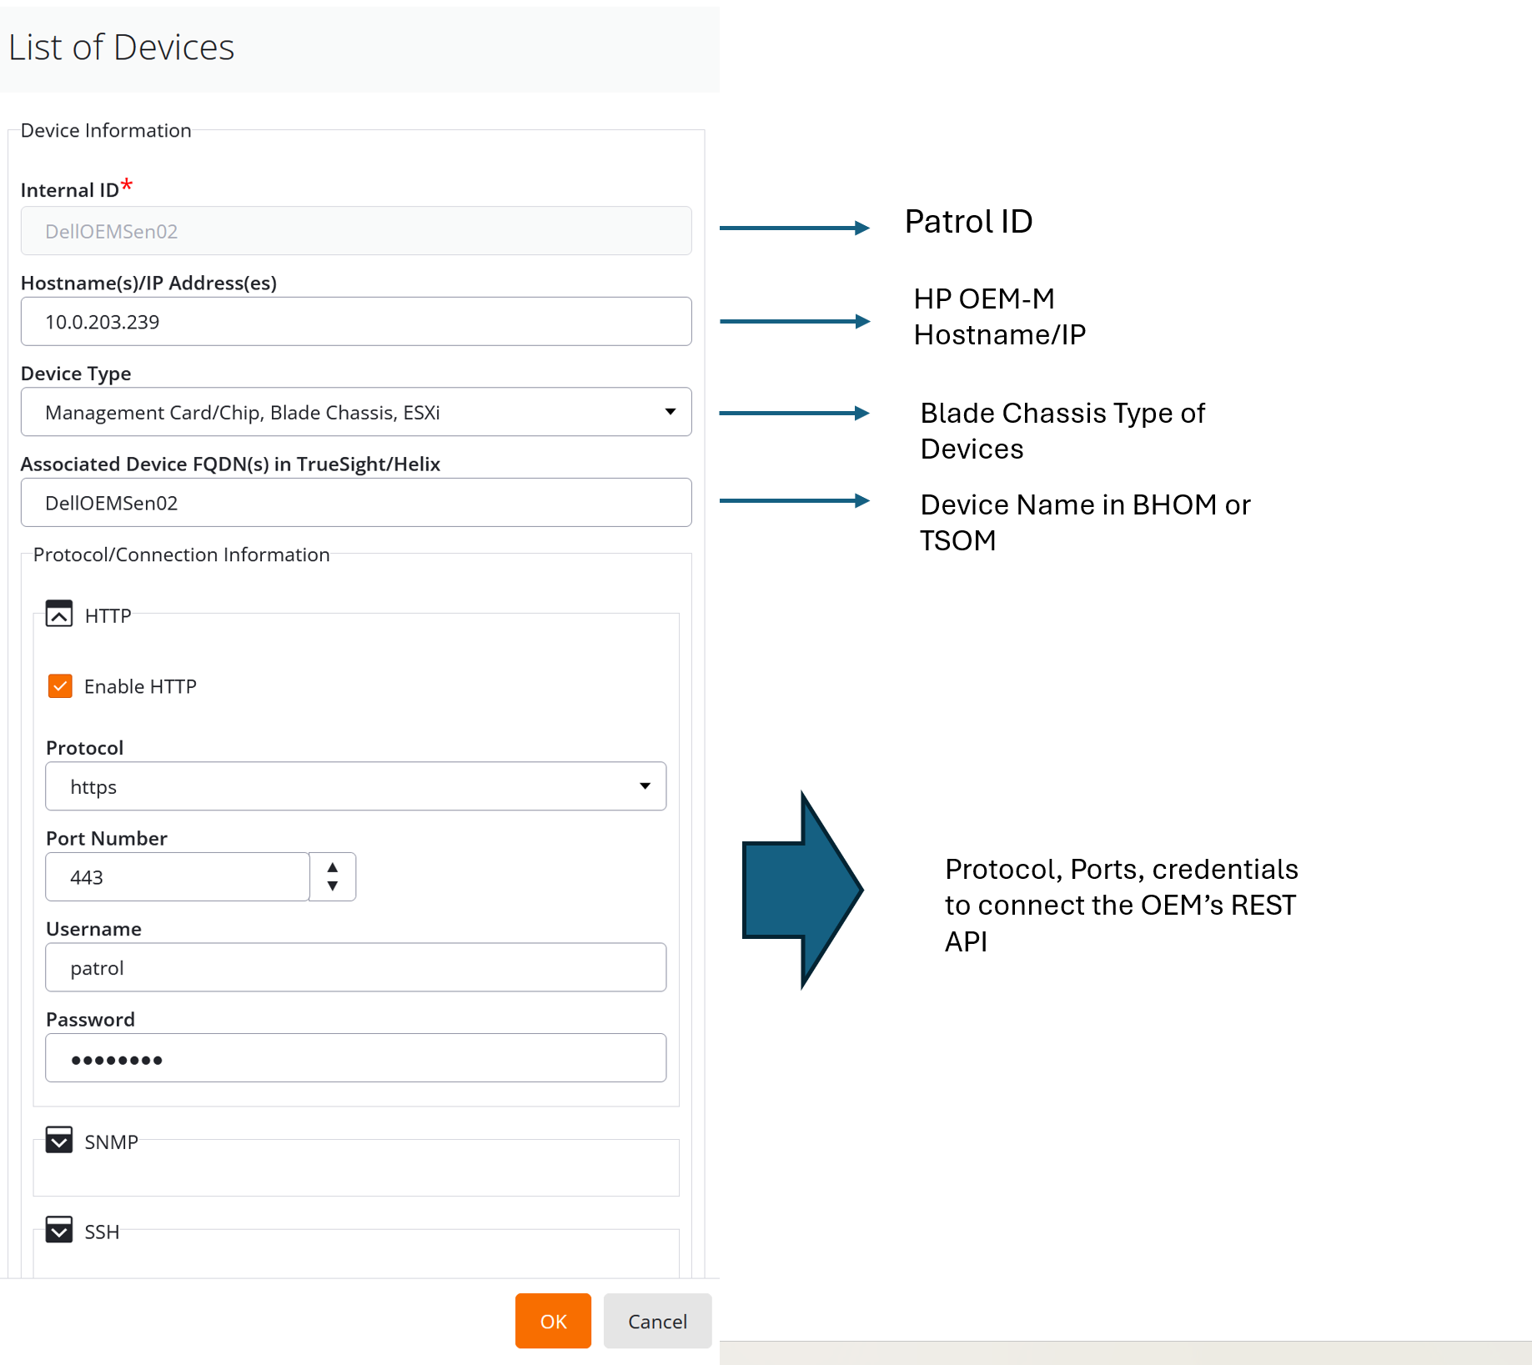Click the Device Type dropdown arrow
The width and height of the screenshot is (1532, 1365).
tap(671, 412)
